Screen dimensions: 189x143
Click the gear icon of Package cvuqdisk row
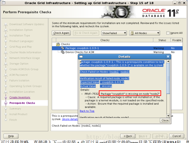pyautogui.click(x=63, y=48)
